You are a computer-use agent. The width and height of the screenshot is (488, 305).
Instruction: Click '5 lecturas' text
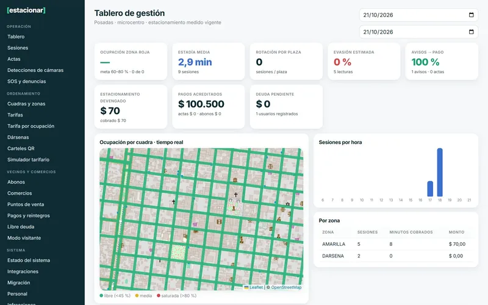click(343, 71)
